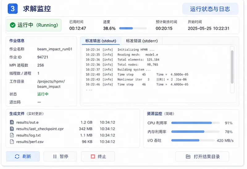Click the refresh arrows icon

17,156
